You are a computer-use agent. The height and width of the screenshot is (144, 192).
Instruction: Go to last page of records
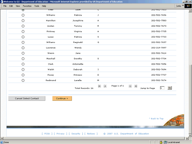(136, 86)
